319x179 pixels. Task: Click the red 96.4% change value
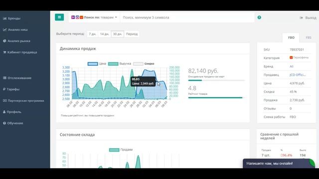click(x=286, y=156)
